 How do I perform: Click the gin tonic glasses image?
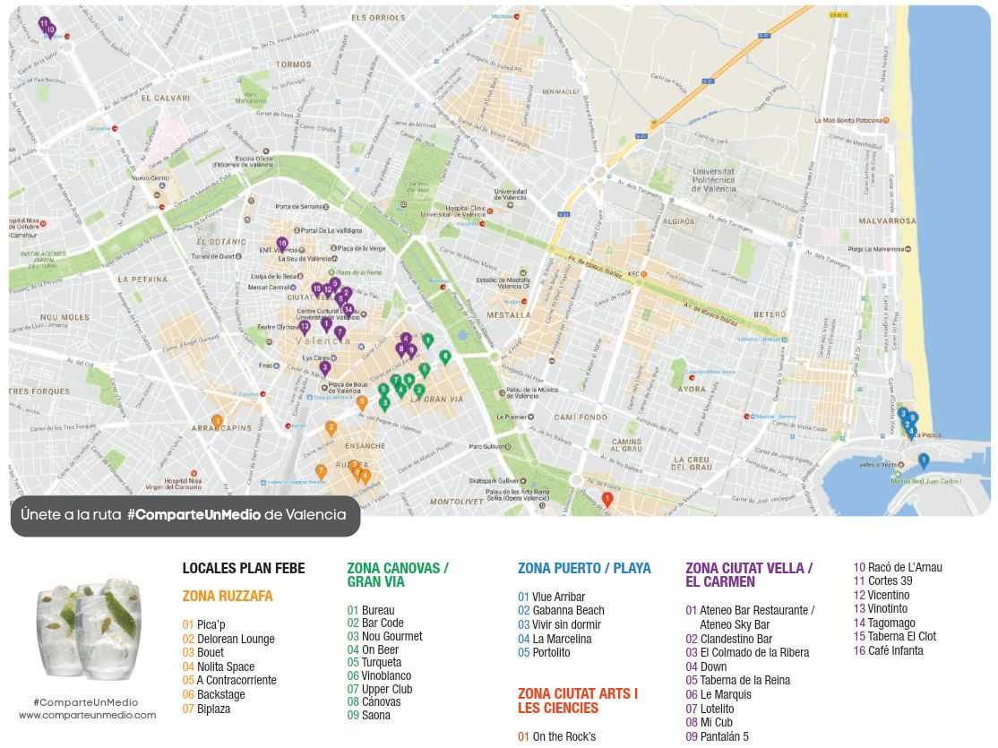pyautogui.click(x=87, y=630)
